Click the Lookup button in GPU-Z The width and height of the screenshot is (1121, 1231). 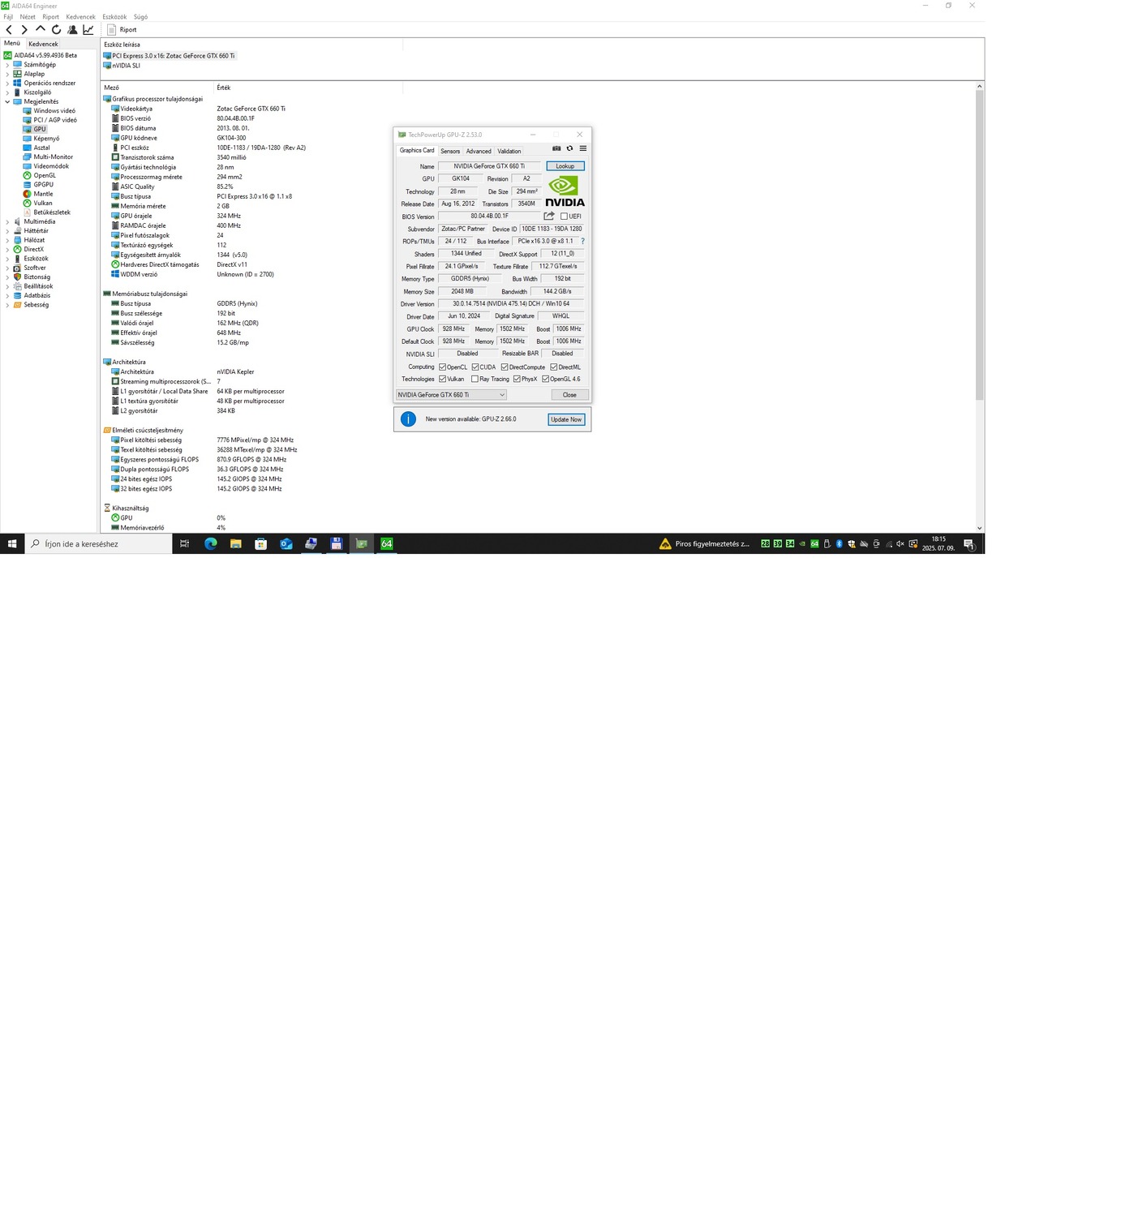[x=565, y=166]
